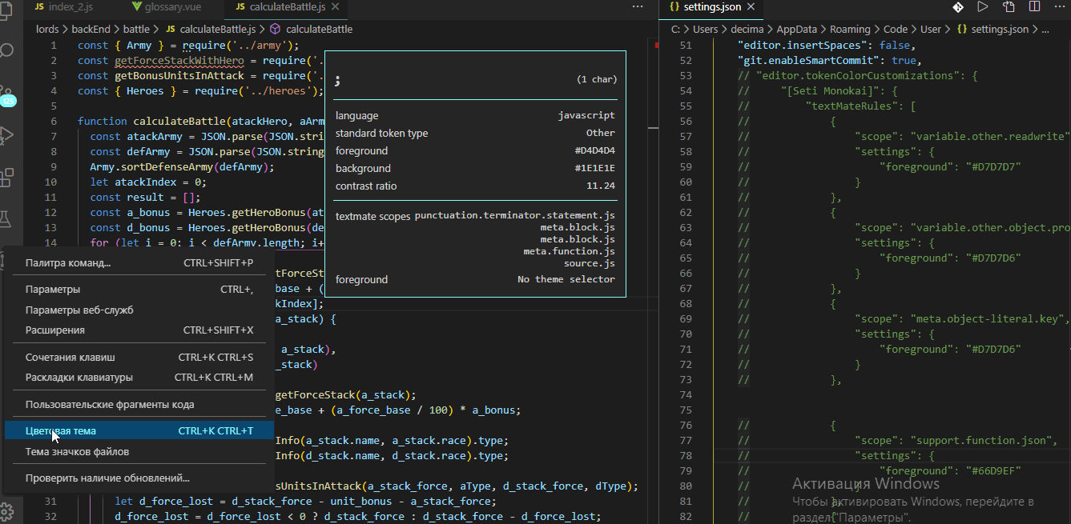Open the calculateBattle symbol breadcrumb
This screenshot has width=1071, height=524.
pos(312,29)
